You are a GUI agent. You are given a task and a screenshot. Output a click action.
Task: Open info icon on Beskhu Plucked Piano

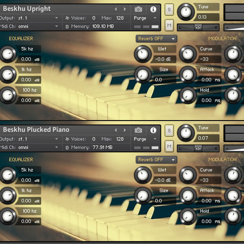153,130
